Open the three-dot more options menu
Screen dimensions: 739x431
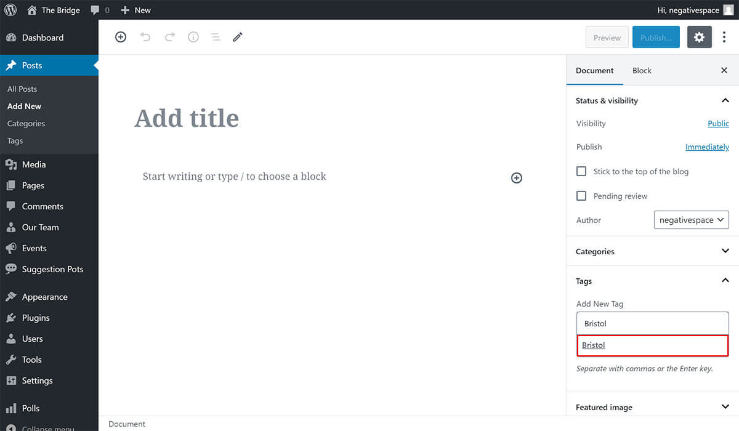[x=724, y=38]
